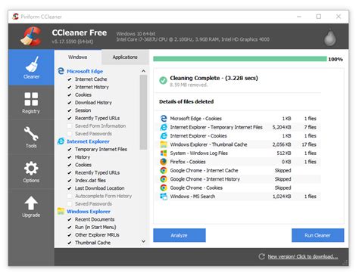
Task: Click the refresh icon beside new version link
Action: pyautogui.click(x=261, y=256)
